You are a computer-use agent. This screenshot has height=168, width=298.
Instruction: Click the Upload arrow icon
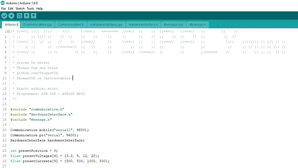point(11,16)
